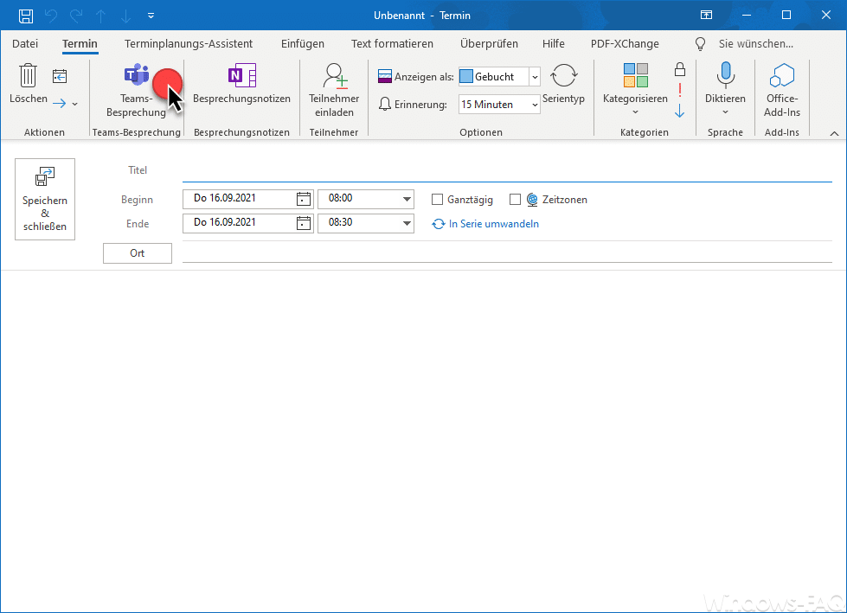
Task: Collapse the ribbon with the chevron
Action: click(835, 133)
